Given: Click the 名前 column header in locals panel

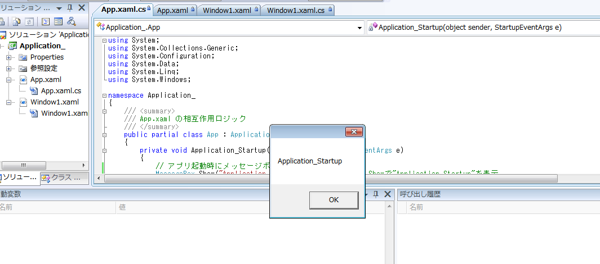Looking at the screenshot, I should [57, 207].
